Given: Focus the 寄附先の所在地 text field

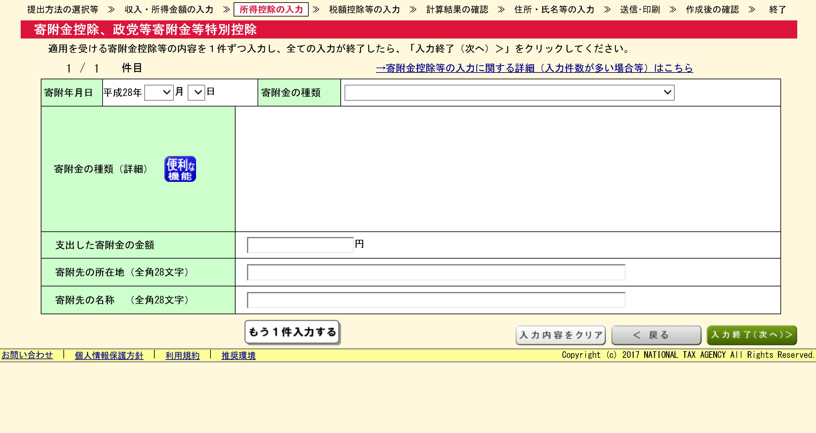Looking at the screenshot, I should click(436, 272).
